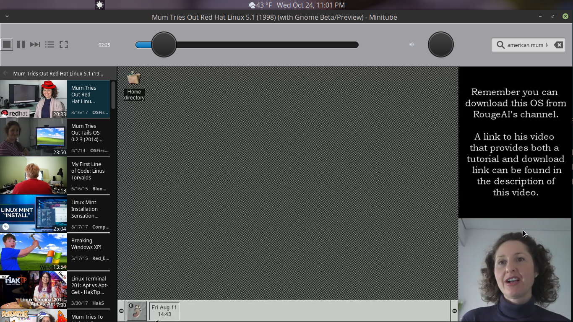Screen dimensions: 573x322
Task: Mute audio with the speaker icon
Action: click(412, 44)
